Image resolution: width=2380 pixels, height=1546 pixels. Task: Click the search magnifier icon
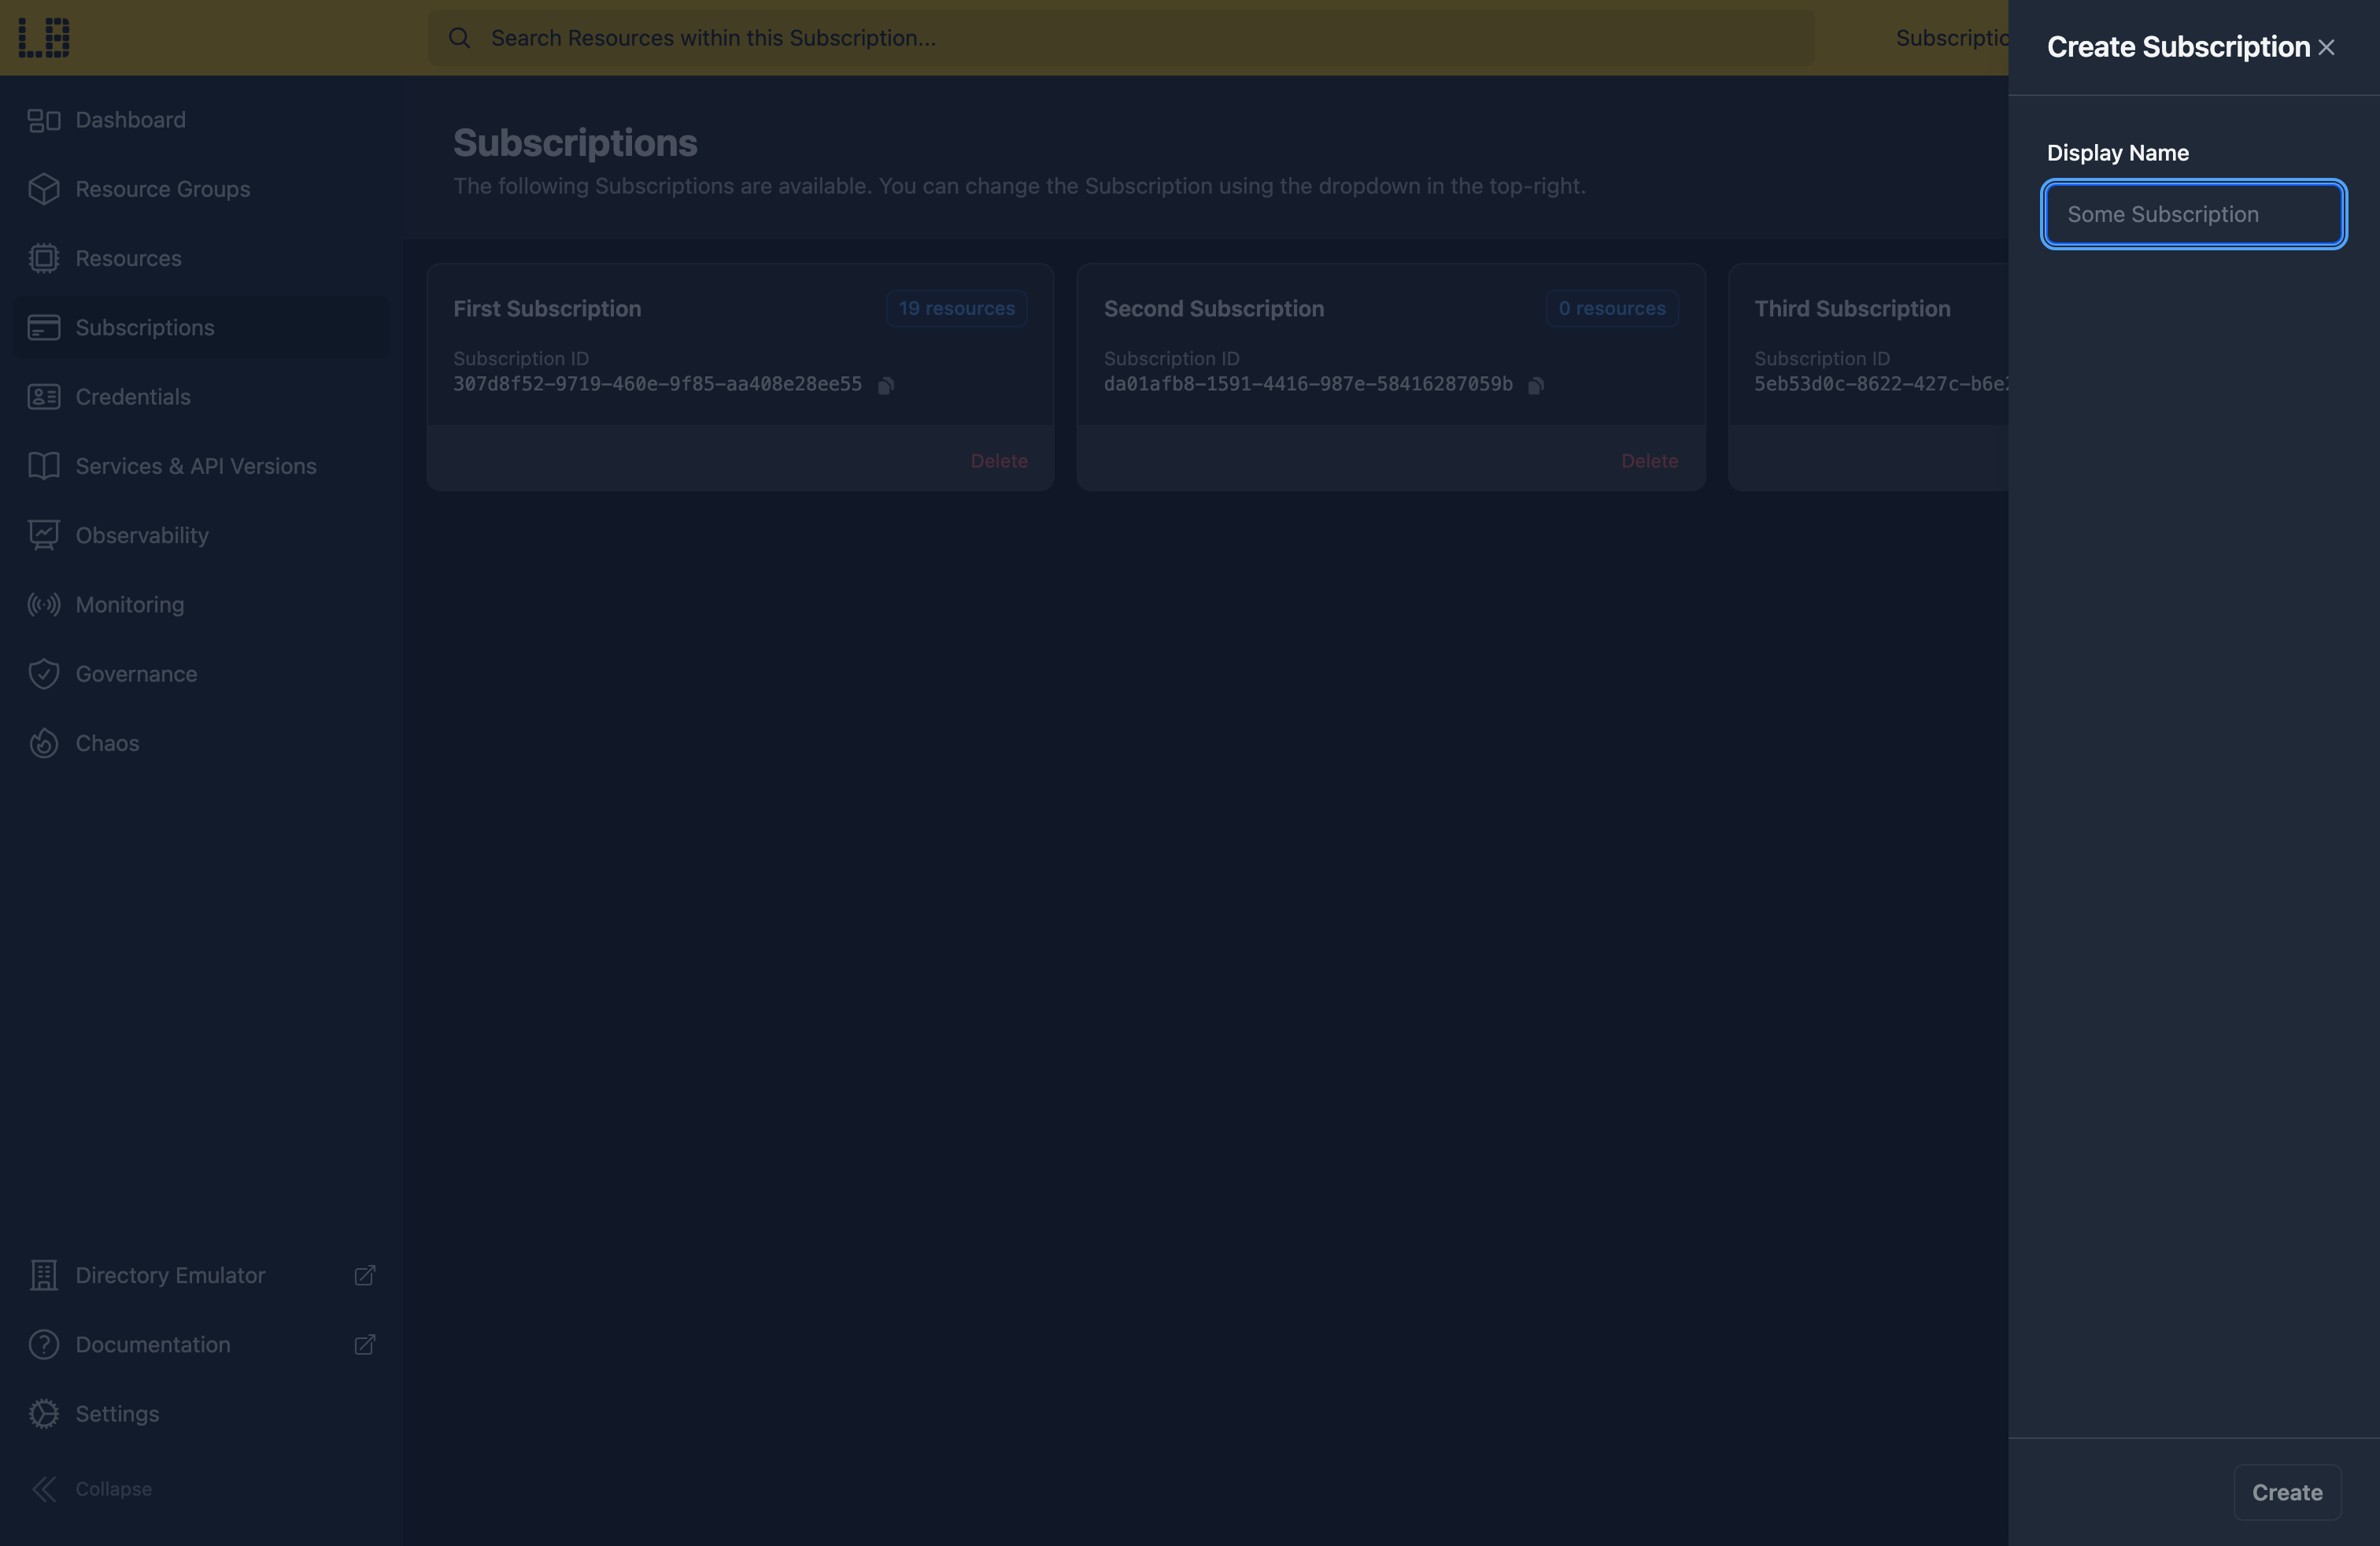click(459, 38)
